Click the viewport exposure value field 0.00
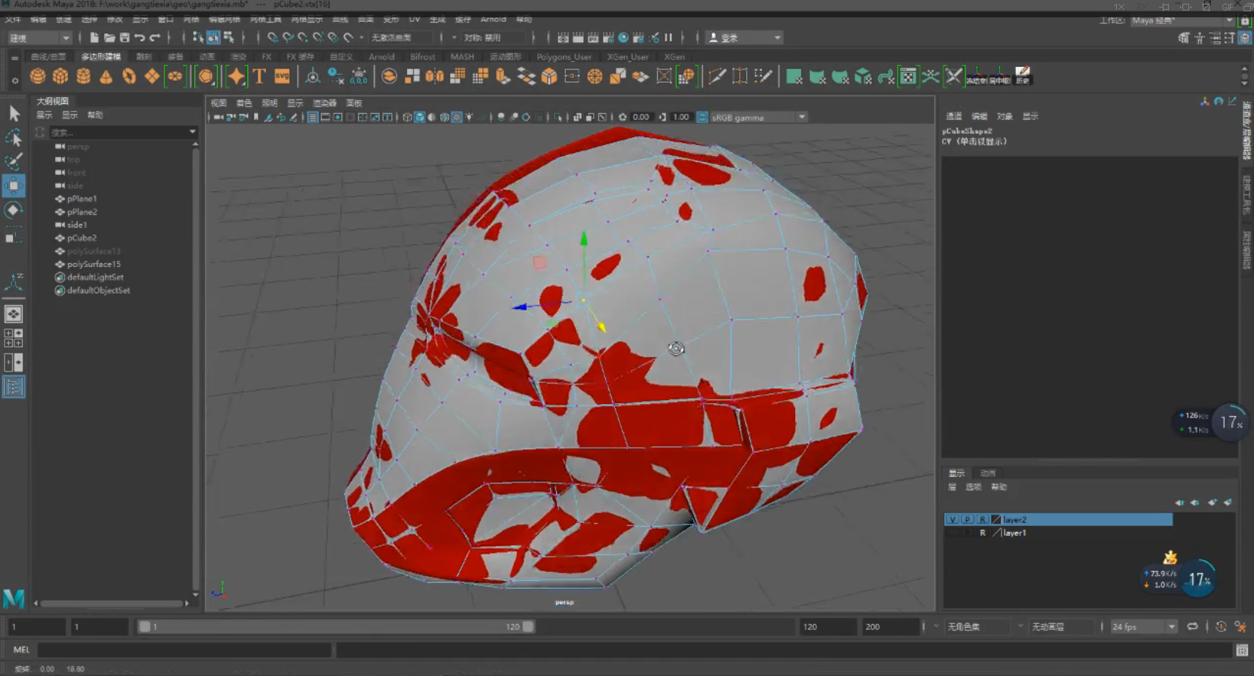 [x=641, y=117]
